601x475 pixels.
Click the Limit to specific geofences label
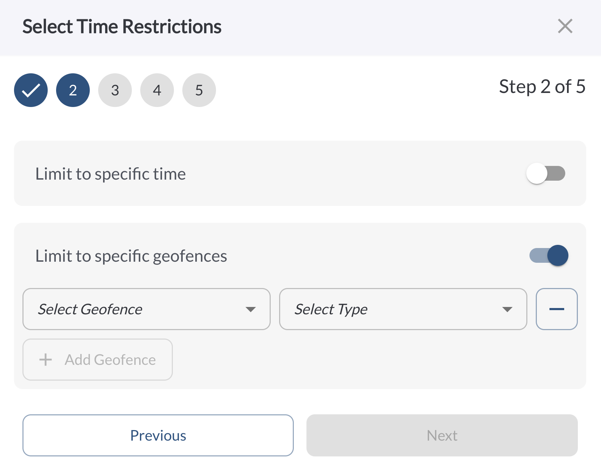(x=131, y=256)
